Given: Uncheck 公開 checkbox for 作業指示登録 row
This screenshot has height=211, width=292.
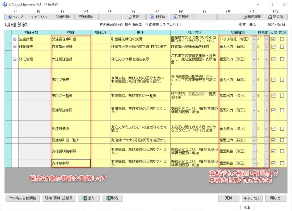Looking at the screenshot, I should click(x=273, y=47).
